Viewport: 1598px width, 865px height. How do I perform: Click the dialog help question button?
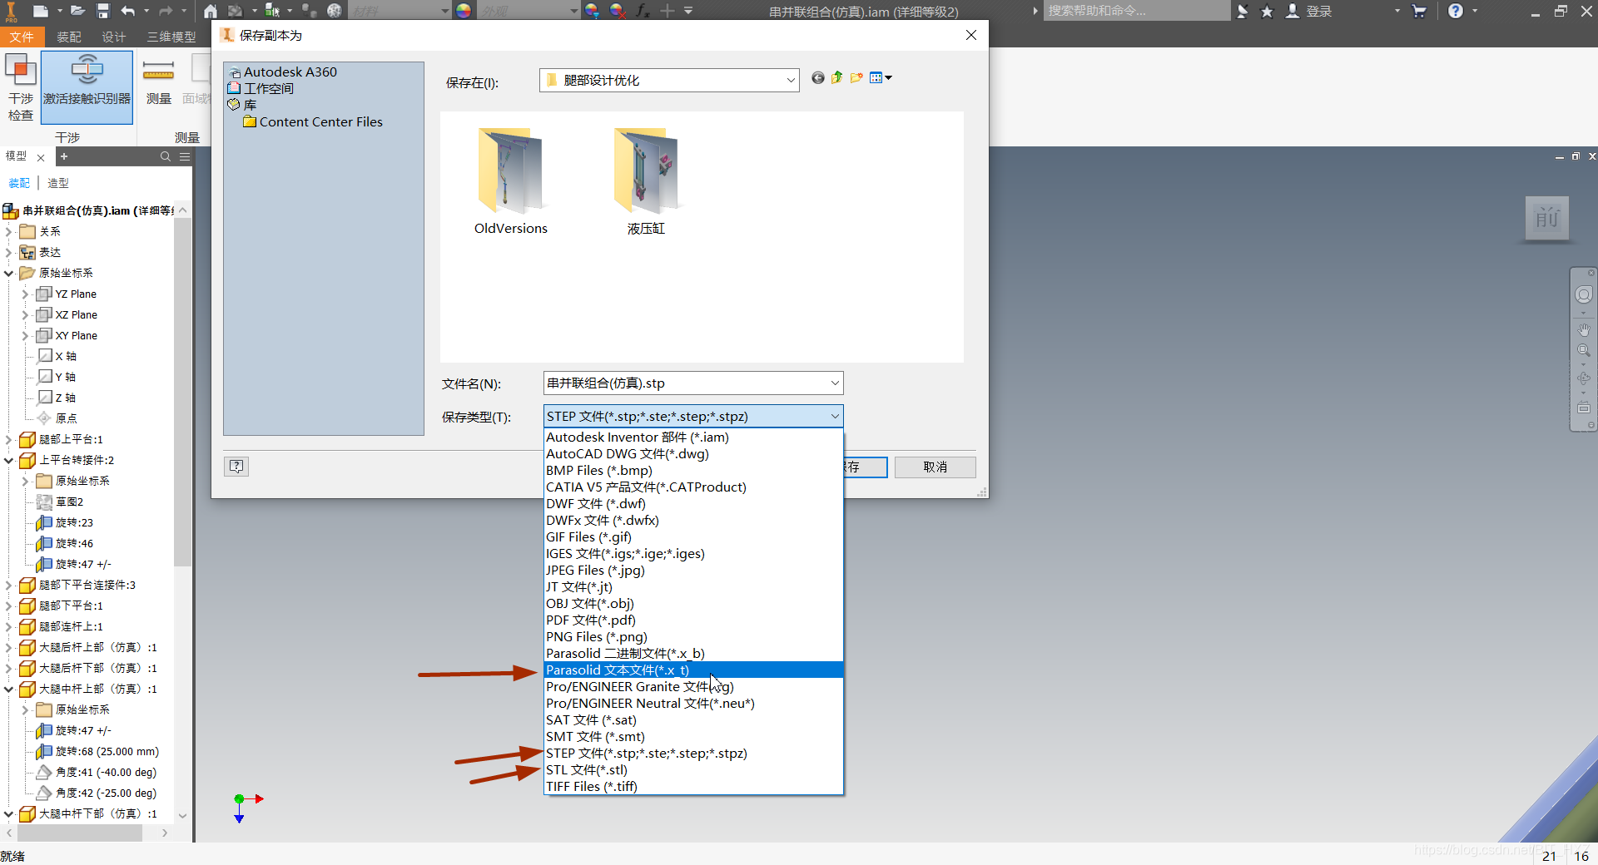coord(236,466)
